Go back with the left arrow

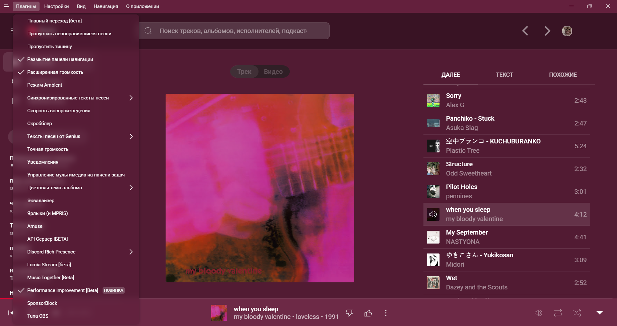click(x=525, y=31)
